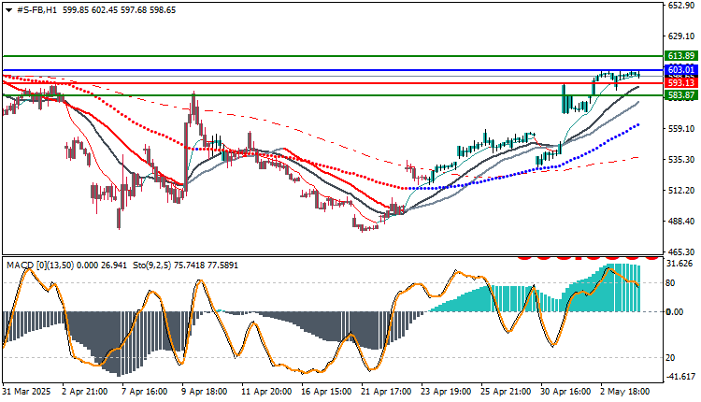Select the OHLC values 599.85 602.45 597.68 598.65
Viewport: 701px width, 402px height.
[x=119, y=10]
